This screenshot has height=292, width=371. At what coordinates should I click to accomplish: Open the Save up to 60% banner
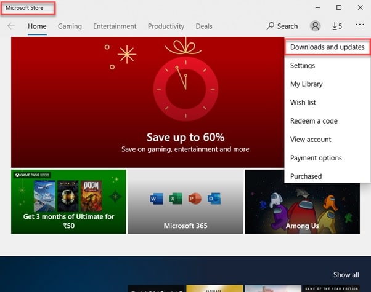click(x=148, y=102)
